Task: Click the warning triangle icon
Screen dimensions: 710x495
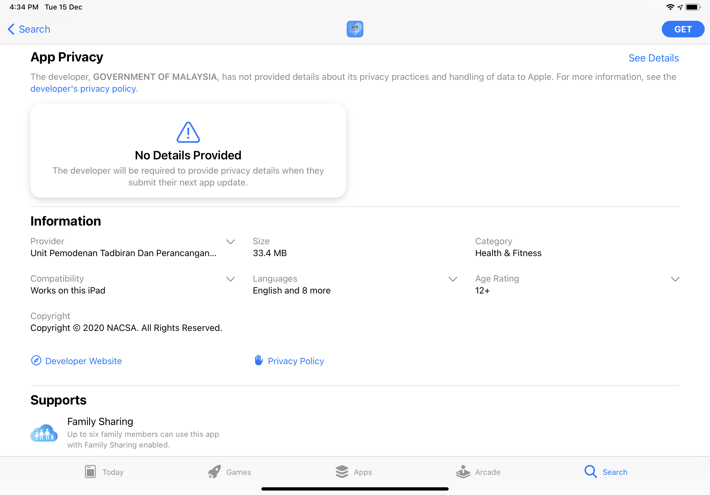Action: pos(188,132)
